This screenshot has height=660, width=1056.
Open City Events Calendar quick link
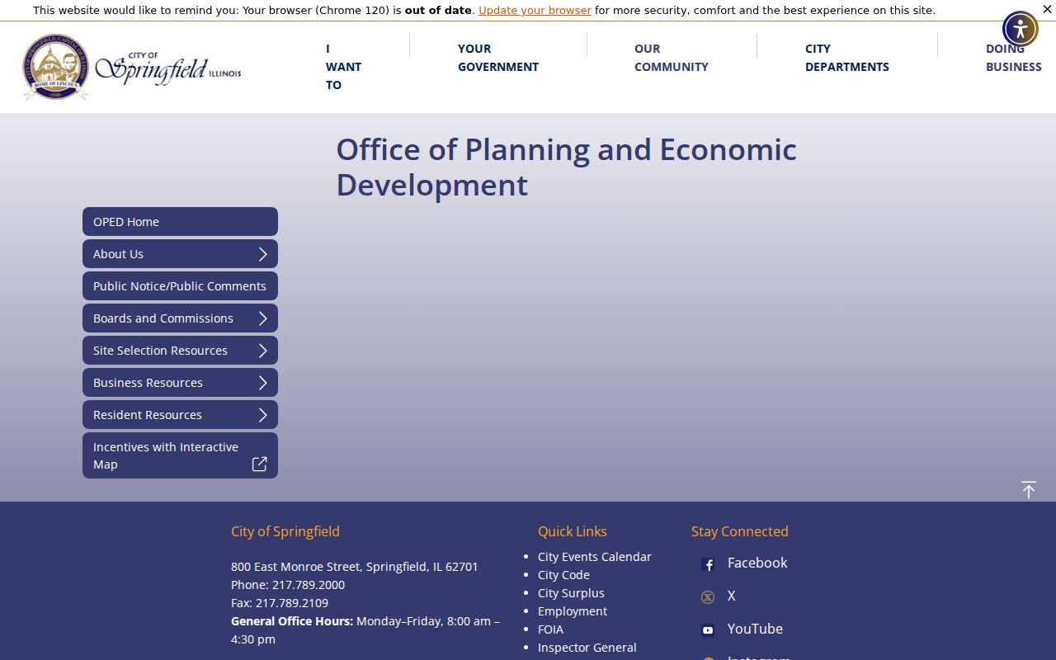(x=595, y=557)
